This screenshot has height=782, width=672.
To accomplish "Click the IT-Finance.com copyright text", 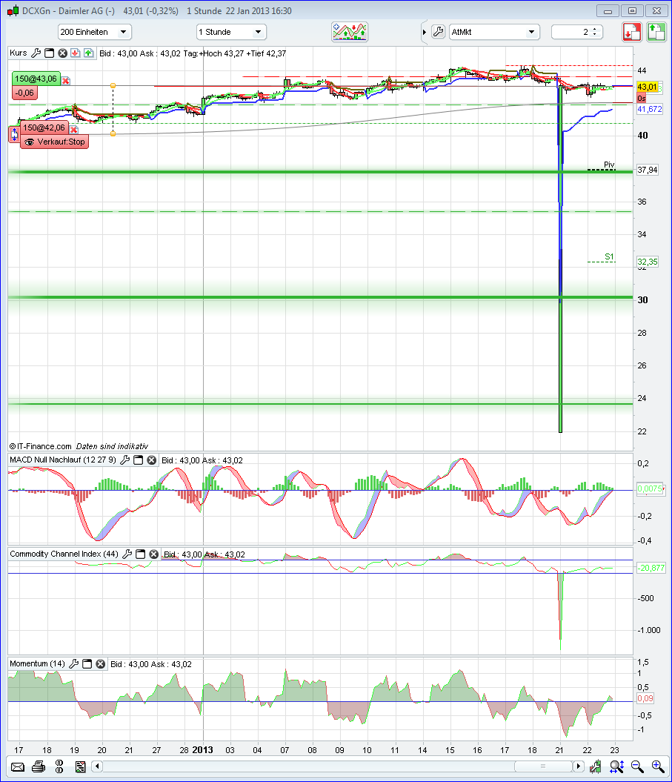I will pos(41,446).
